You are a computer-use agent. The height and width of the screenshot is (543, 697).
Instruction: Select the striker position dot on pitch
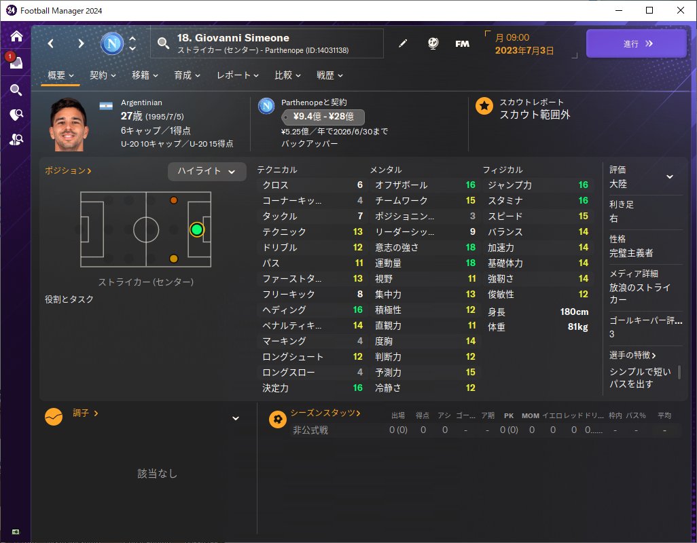197,229
